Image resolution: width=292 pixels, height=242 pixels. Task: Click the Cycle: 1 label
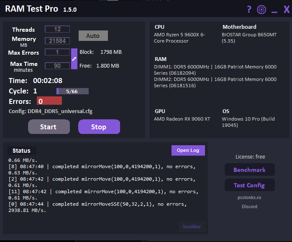tap(23, 91)
